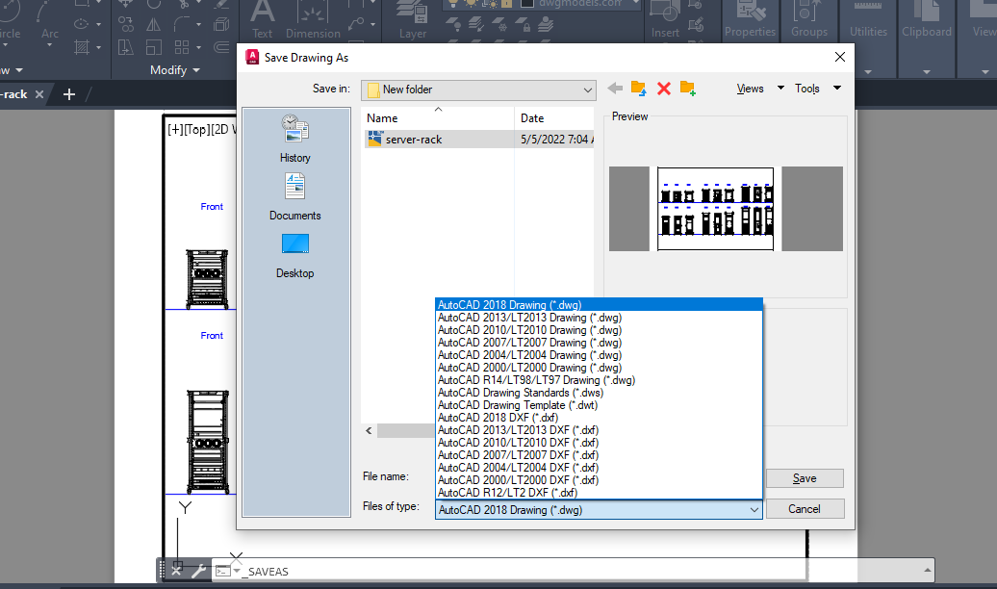Select the Mirror tool in Modify panel
This screenshot has width=997, height=589.
pyautogui.click(x=153, y=24)
